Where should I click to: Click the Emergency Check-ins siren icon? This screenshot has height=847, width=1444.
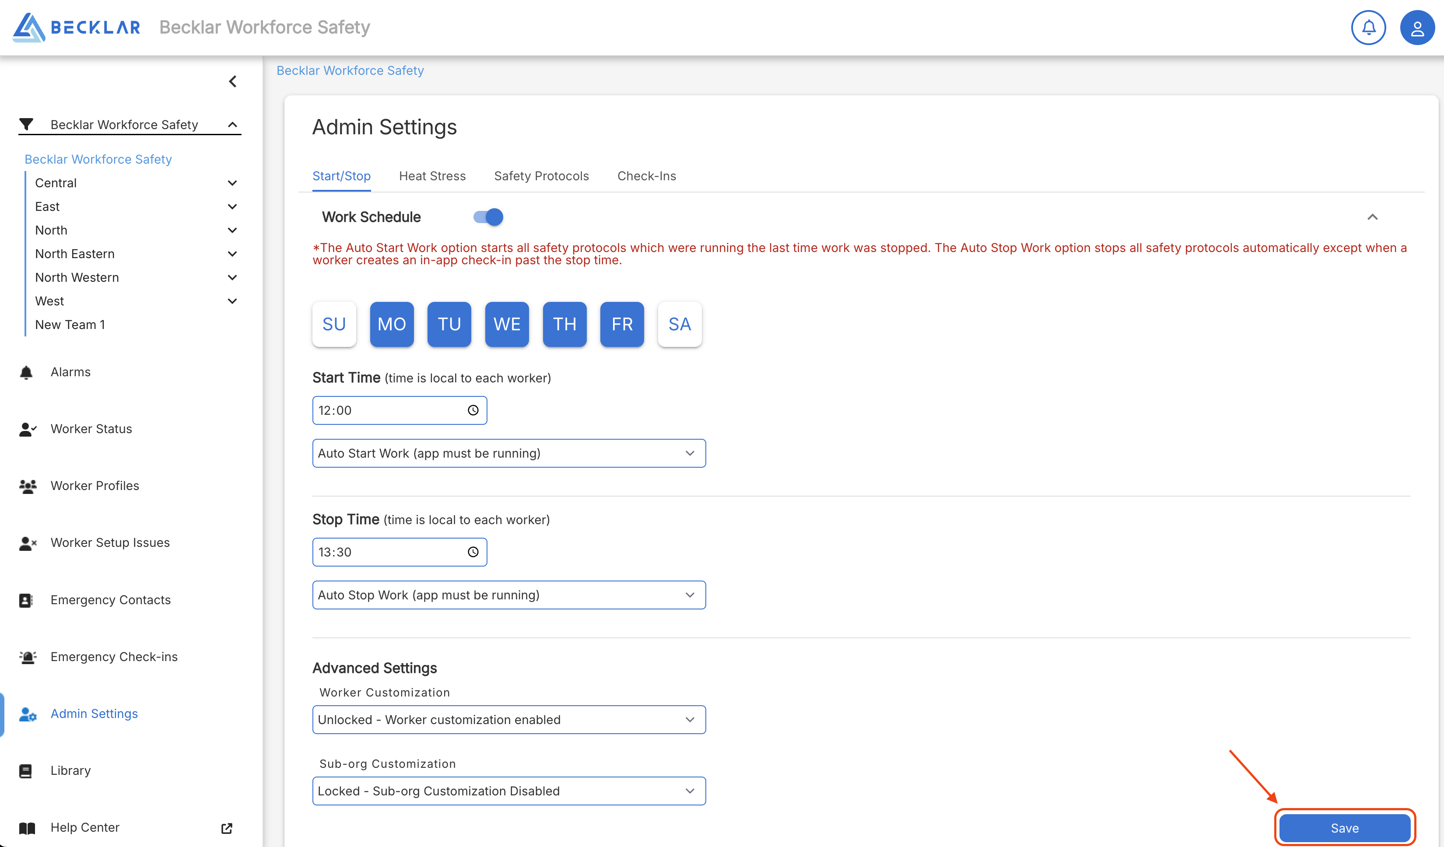[28, 657]
